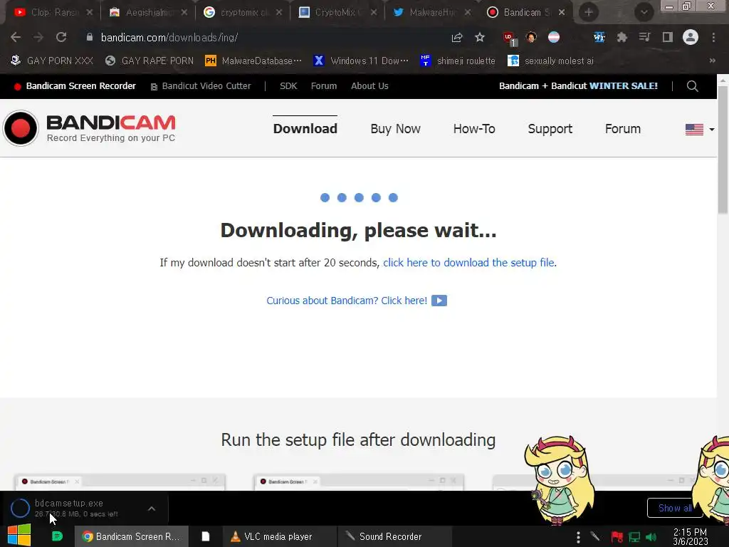Screen dimensions: 729x547
Task: Show hidden bookmarks with the » button
Action: pos(712,61)
